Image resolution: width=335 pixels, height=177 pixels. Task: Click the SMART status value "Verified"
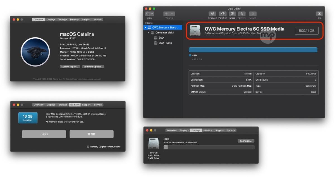click(247, 92)
